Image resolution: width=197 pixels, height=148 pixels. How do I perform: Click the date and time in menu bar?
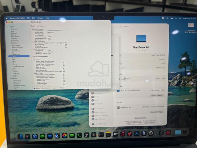190,18
